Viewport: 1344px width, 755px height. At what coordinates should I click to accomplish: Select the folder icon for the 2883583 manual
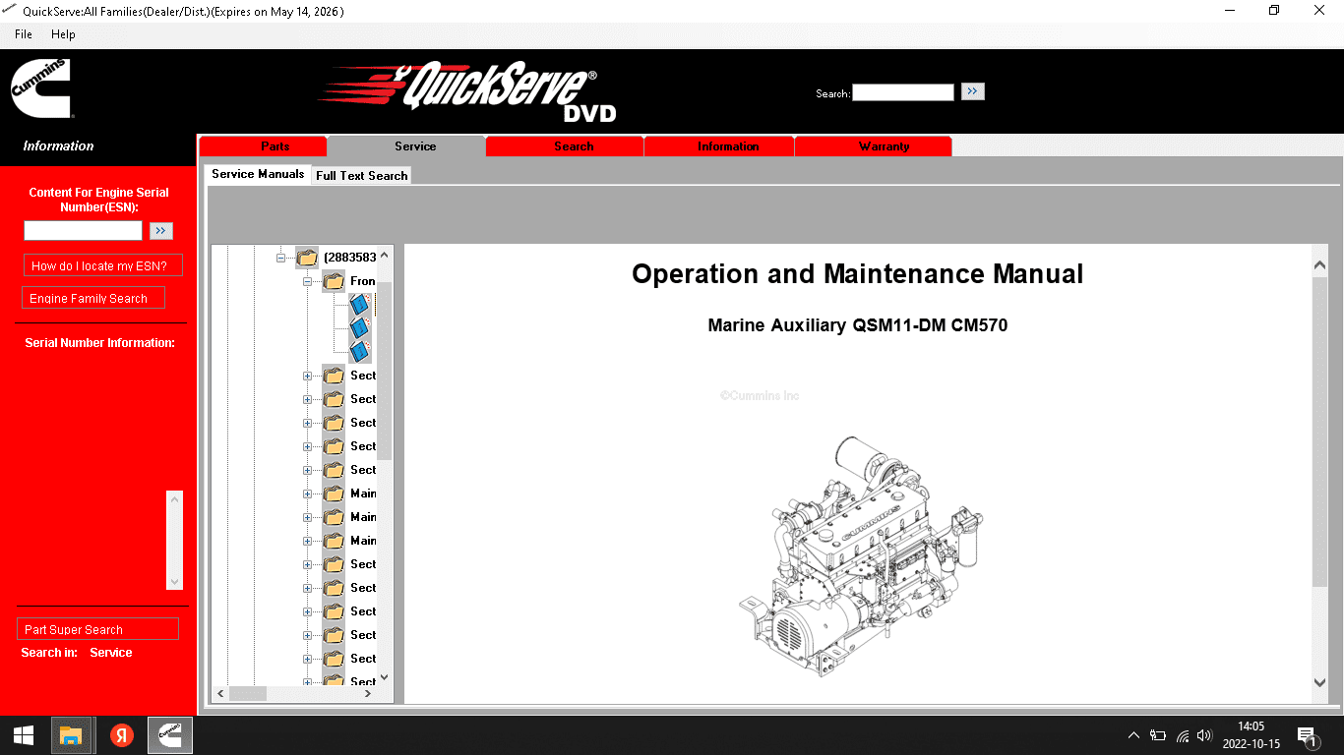307,258
